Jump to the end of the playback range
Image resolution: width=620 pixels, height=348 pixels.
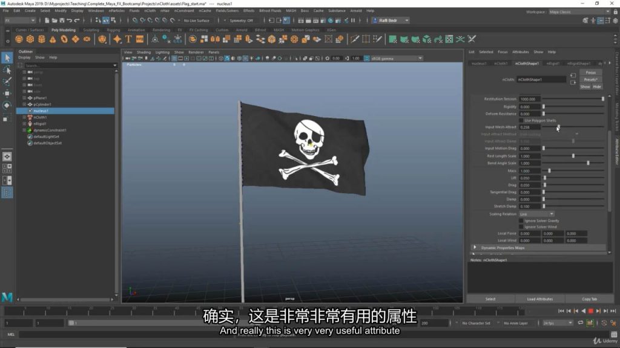pyautogui.click(x=613, y=311)
